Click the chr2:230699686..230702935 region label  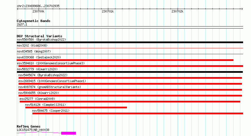point(38,6)
